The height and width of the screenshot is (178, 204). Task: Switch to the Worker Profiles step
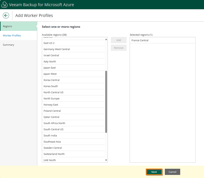click(12, 36)
